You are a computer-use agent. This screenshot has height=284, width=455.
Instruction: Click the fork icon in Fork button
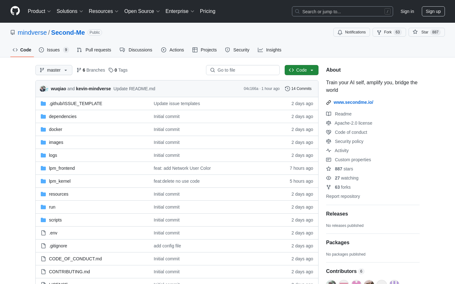tap(379, 32)
